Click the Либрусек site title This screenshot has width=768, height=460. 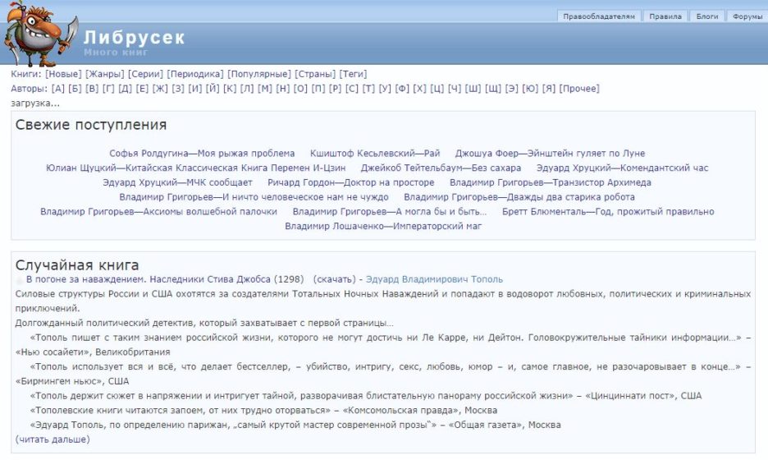[x=134, y=38]
